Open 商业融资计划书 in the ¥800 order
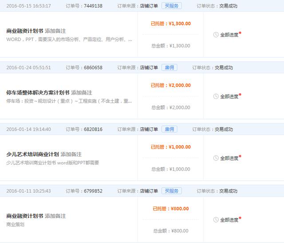The image size is (284, 243). tap(25, 216)
